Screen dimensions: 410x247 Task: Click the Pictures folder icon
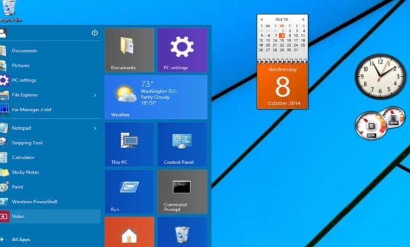point(3,65)
